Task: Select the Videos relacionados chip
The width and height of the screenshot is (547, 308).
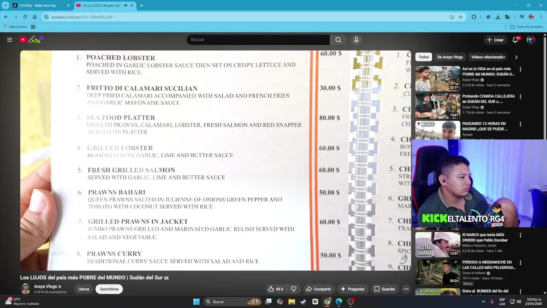Action: click(x=488, y=57)
